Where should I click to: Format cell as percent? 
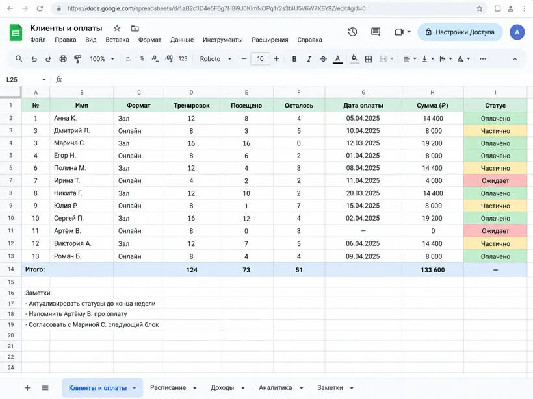point(142,58)
